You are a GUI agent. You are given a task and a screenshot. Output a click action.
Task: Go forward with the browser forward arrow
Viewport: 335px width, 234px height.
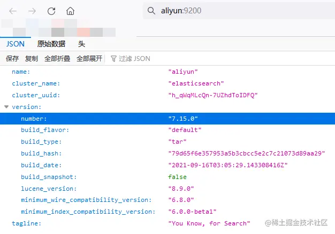click(x=32, y=11)
